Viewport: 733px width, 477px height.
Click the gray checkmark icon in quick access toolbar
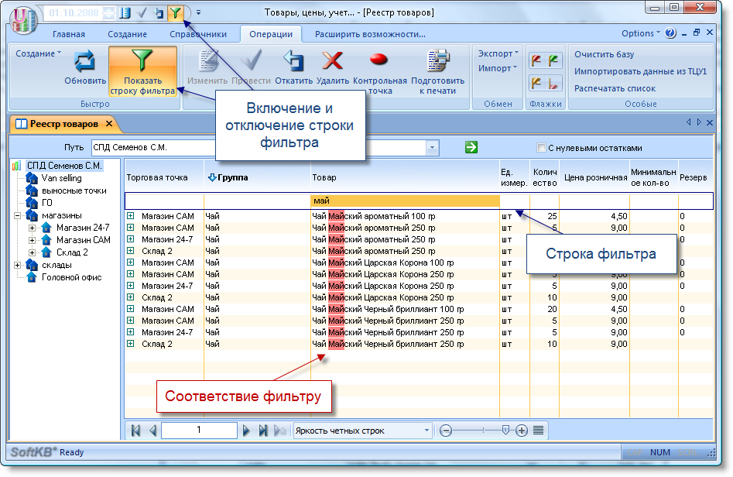pyautogui.click(x=142, y=12)
